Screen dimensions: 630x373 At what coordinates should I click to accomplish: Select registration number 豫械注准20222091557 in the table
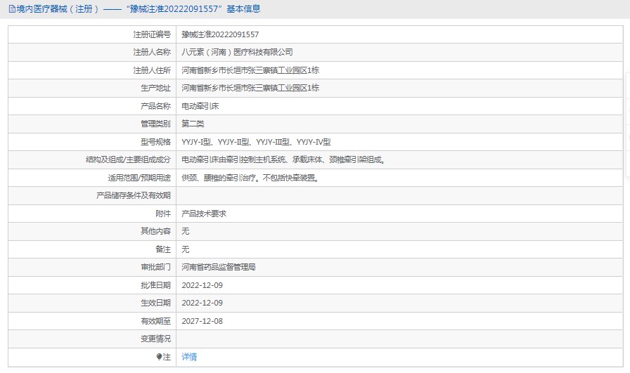click(x=220, y=34)
